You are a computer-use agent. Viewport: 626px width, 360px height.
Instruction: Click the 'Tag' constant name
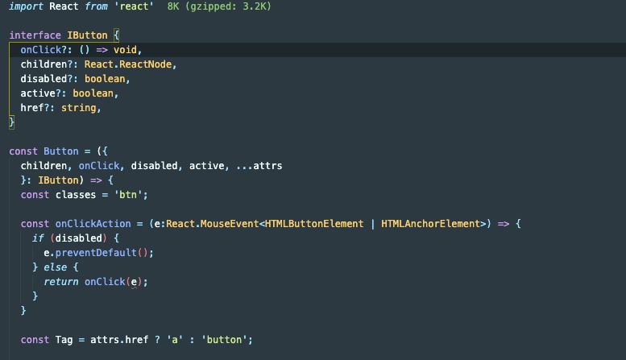pyautogui.click(x=64, y=340)
